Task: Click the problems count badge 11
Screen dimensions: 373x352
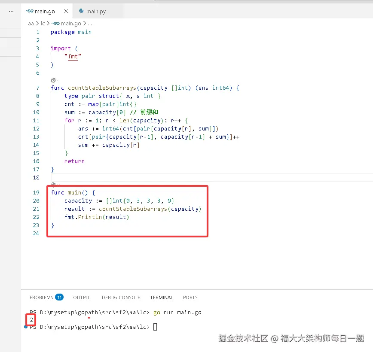Action: tap(59, 297)
